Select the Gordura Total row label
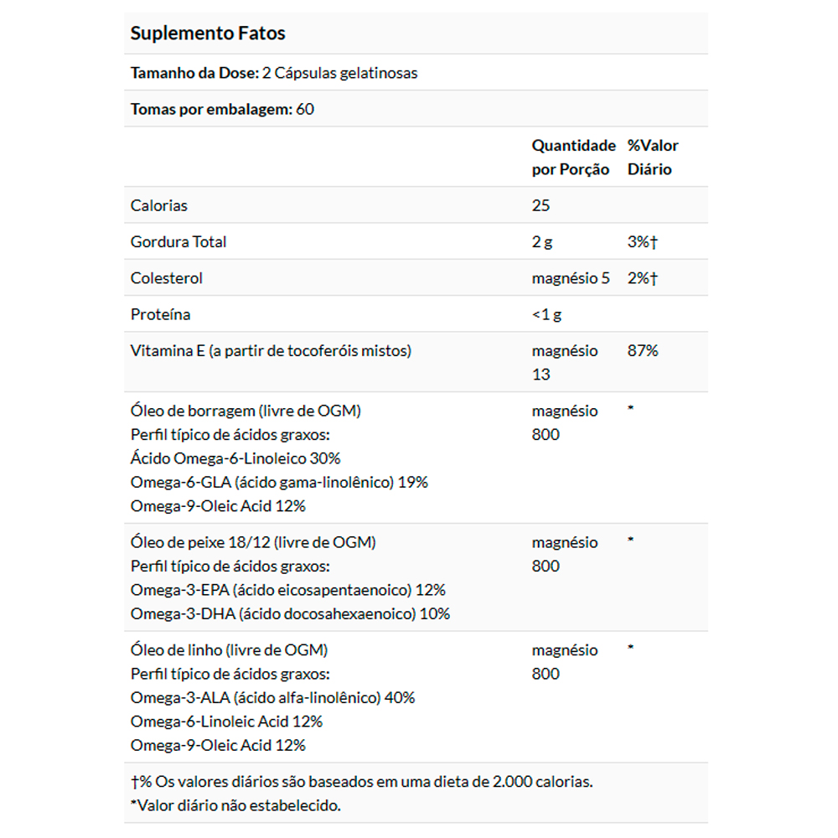This screenshot has width=838, height=838. point(178,241)
